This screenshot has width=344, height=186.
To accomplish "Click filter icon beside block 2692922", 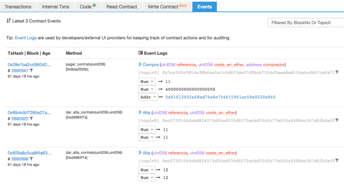I will tap(31, 119).
